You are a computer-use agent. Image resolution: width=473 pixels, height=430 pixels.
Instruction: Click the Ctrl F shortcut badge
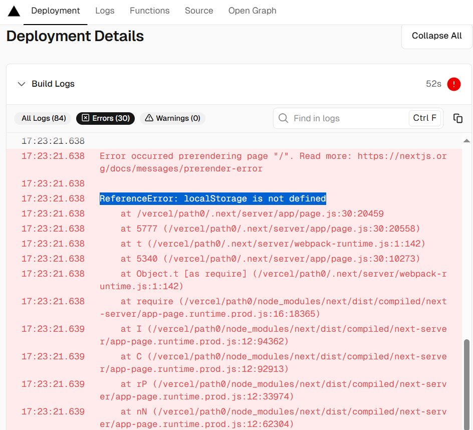(x=425, y=118)
